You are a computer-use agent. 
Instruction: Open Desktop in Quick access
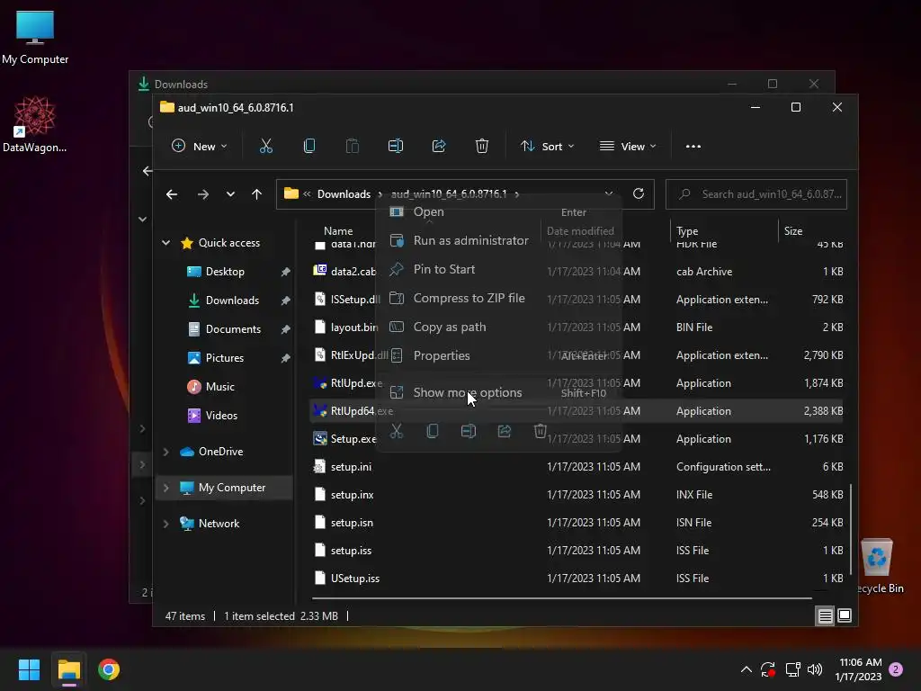(225, 272)
